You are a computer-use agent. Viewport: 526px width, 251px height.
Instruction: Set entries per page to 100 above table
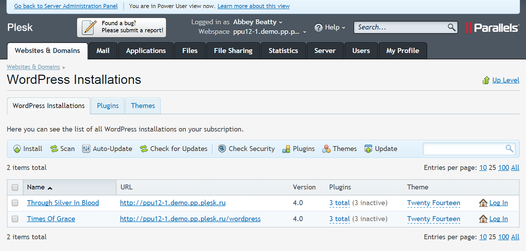(x=504, y=168)
